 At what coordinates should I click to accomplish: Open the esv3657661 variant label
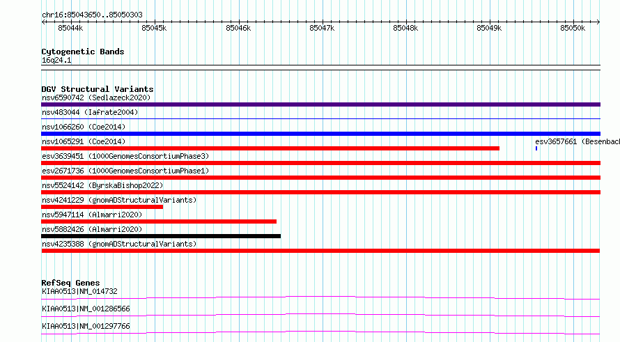(x=578, y=141)
